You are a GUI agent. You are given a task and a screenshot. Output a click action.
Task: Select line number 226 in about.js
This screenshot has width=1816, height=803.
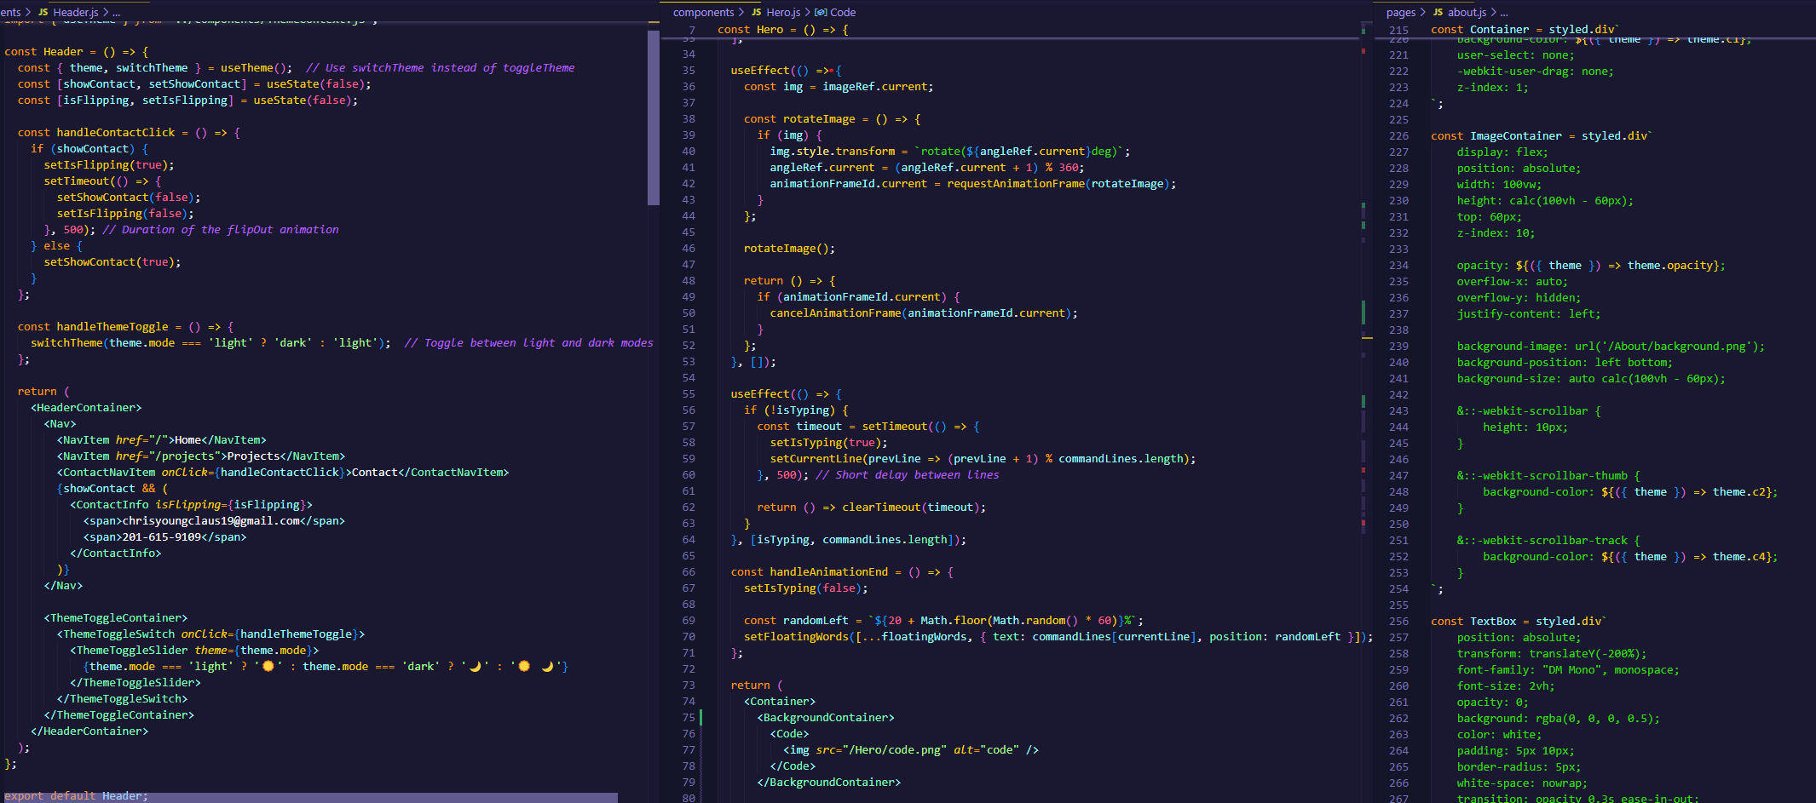(x=1398, y=136)
